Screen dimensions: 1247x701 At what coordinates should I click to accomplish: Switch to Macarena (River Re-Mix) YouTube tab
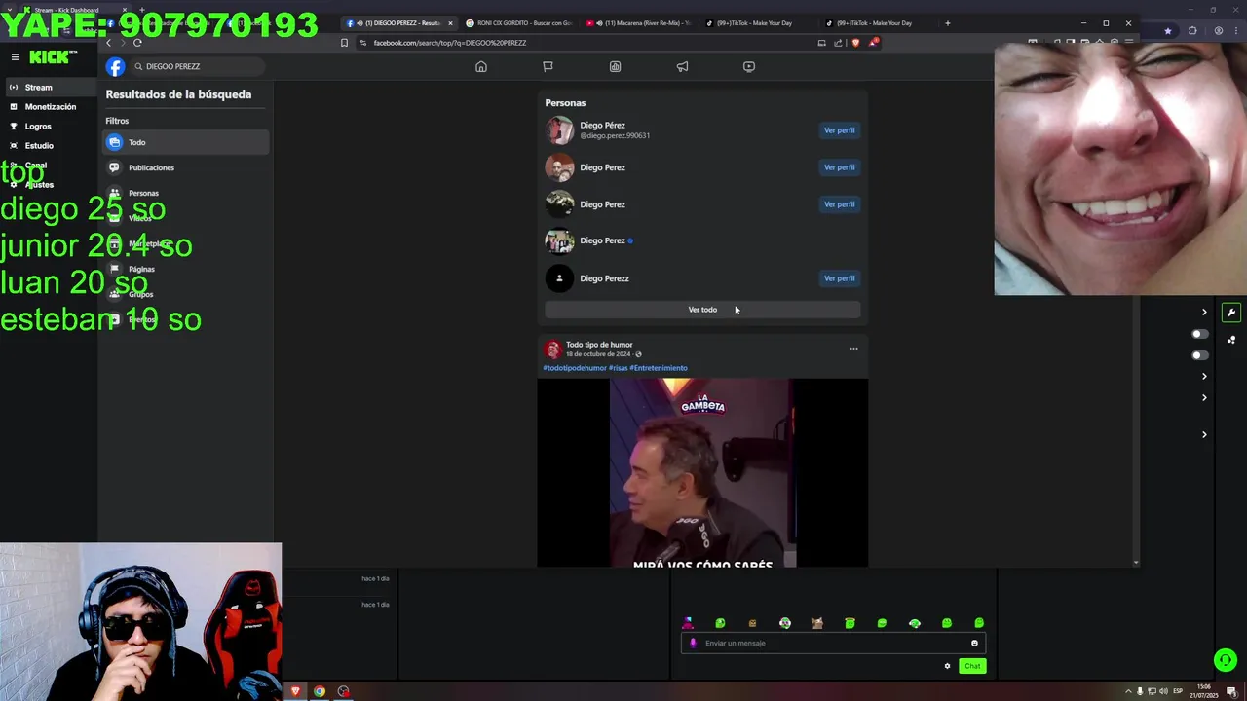point(638,23)
